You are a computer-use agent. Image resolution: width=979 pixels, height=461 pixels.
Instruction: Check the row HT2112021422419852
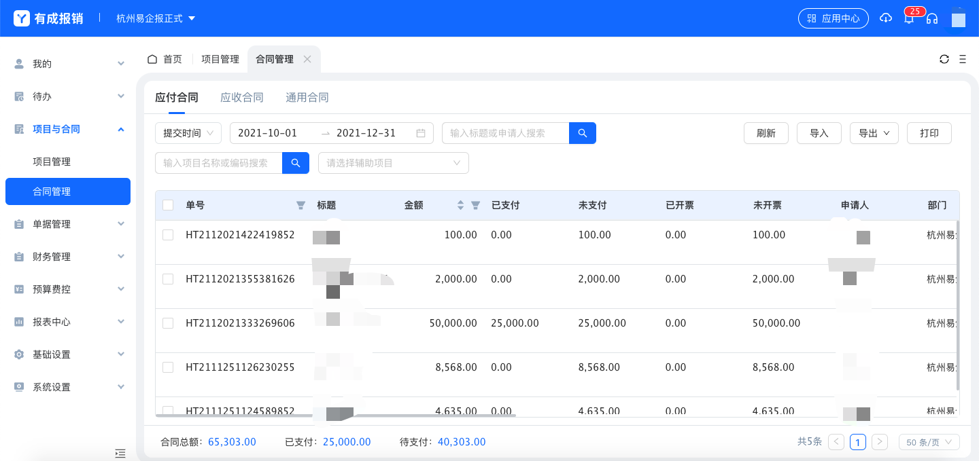[168, 235]
